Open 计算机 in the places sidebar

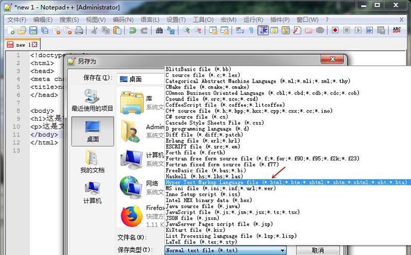tap(92, 192)
